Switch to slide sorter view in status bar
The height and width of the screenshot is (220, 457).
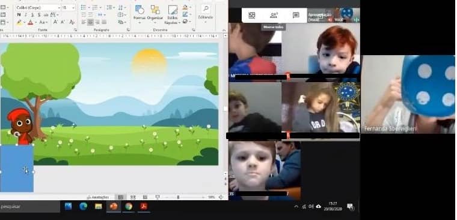coord(133,197)
